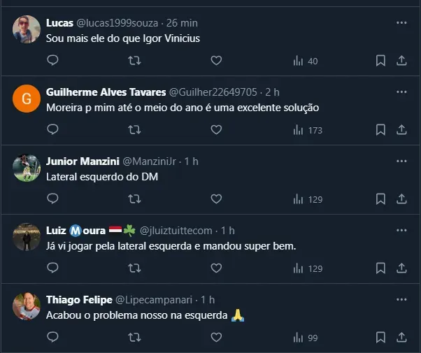
Task: Retweet Guilherme Alves Tavares's tweet
Action: [x=134, y=130]
